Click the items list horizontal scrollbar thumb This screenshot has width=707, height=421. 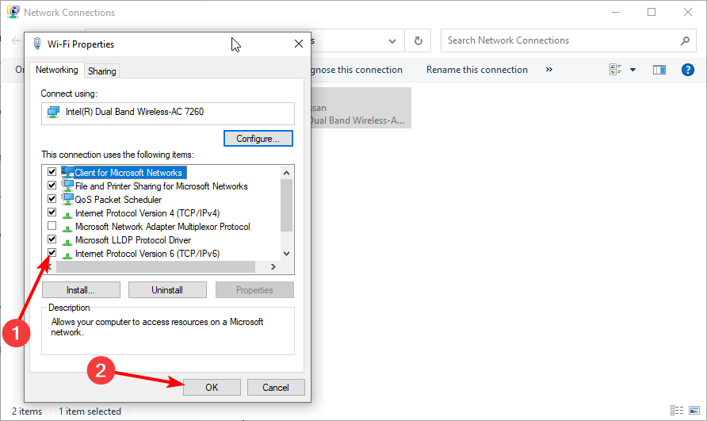pos(155,266)
